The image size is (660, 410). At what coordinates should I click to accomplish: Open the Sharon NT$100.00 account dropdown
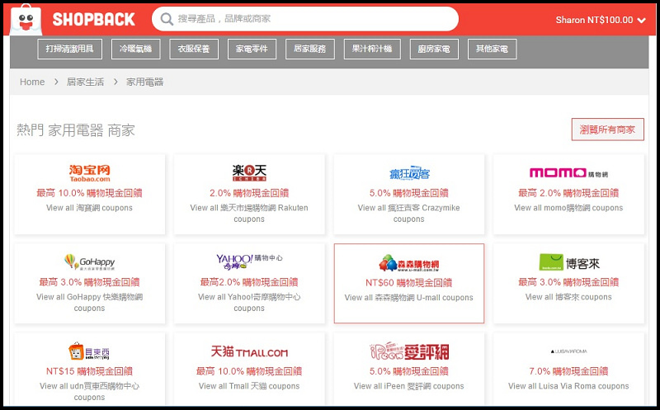click(601, 20)
